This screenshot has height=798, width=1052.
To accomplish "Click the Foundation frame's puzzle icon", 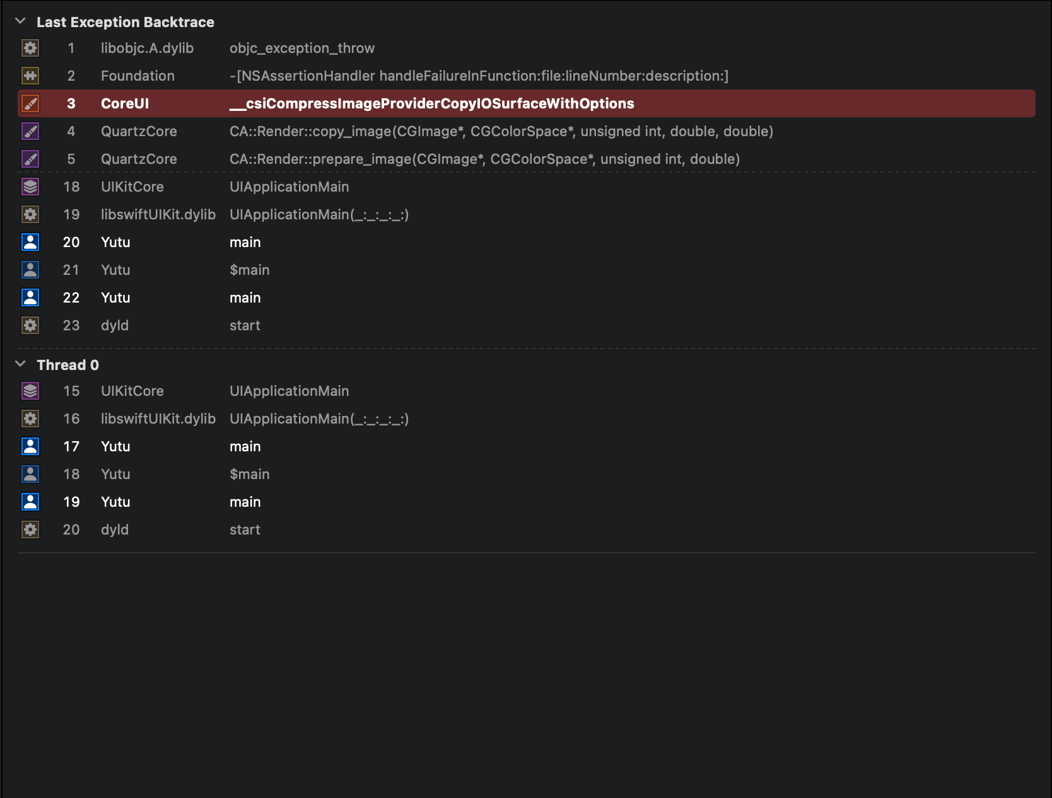I will [30, 76].
